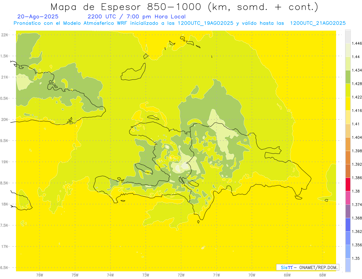Click the '1200UTC_19AGO2025' initialization timestamp
The height and width of the screenshot is (279, 362).
205,23
